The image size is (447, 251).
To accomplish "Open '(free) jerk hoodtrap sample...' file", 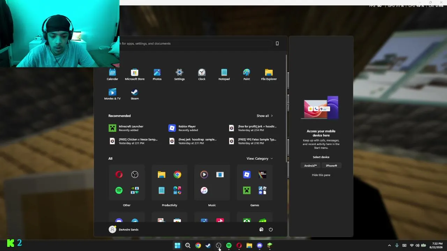I will point(193,141).
